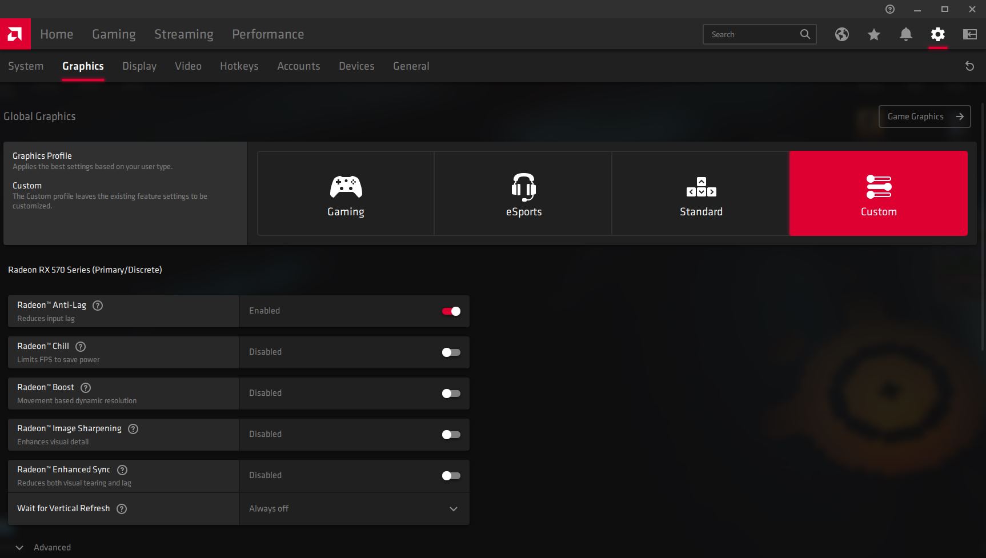Image resolution: width=986 pixels, height=558 pixels.
Task: Click the Search input field
Action: tap(759, 34)
